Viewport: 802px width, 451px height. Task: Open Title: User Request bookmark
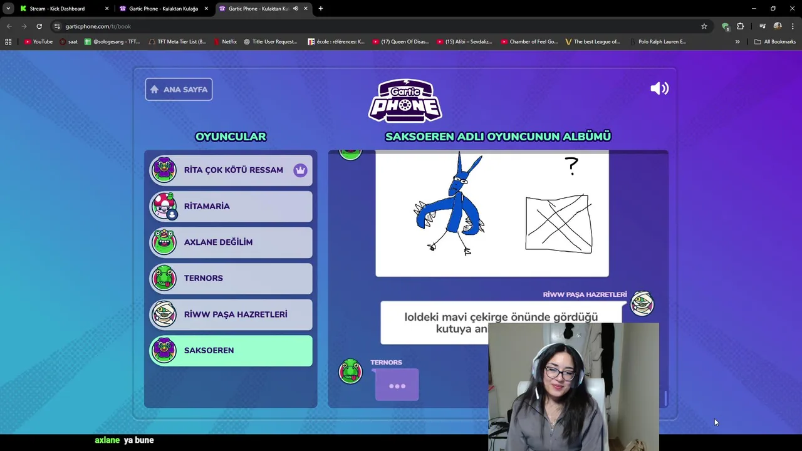click(x=270, y=42)
